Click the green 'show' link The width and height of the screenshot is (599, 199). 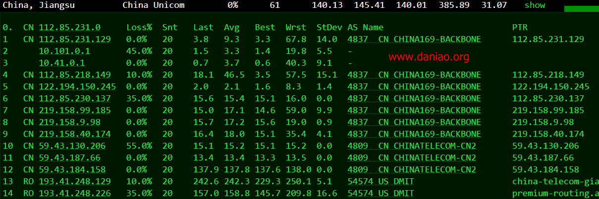click(x=535, y=5)
